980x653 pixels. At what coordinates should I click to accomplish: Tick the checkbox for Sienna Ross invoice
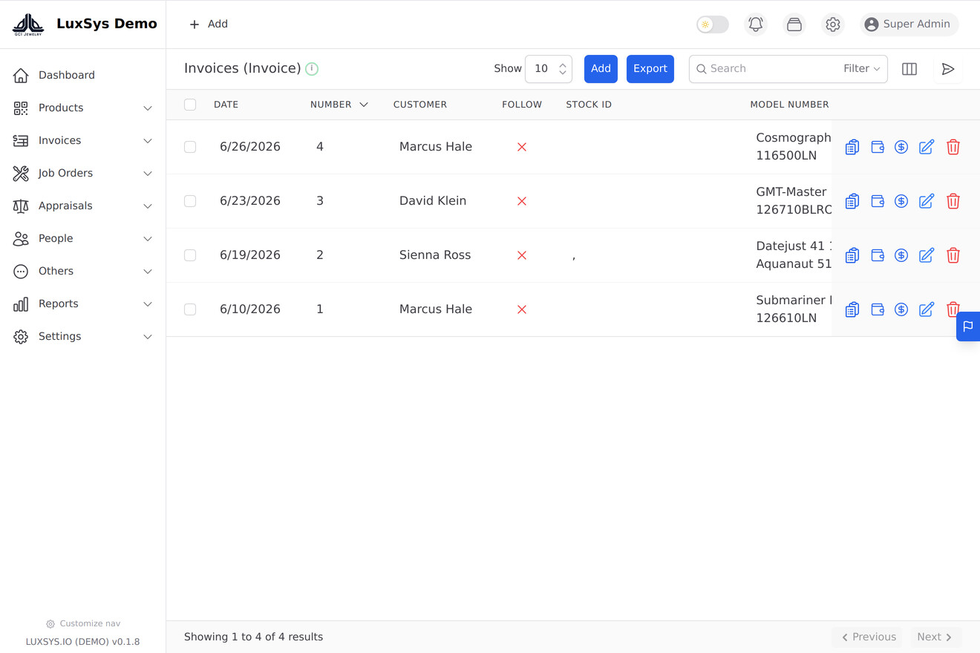[190, 255]
